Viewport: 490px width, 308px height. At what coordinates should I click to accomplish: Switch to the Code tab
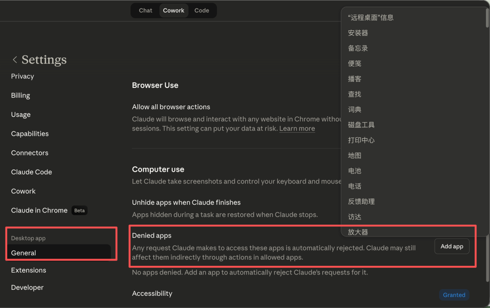click(201, 10)
